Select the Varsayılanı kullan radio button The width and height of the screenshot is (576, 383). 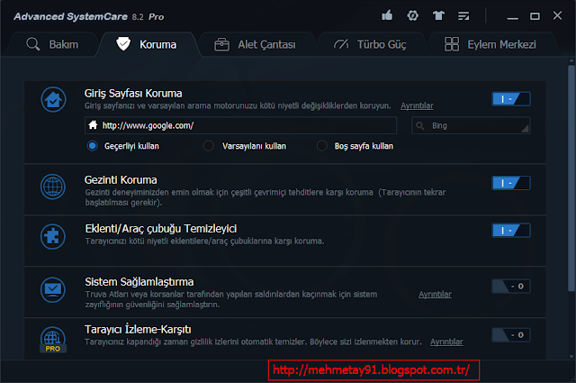[x=208, y=146]
